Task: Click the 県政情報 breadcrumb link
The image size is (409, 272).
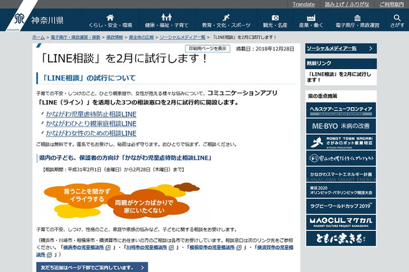Action: coord(114,37)
